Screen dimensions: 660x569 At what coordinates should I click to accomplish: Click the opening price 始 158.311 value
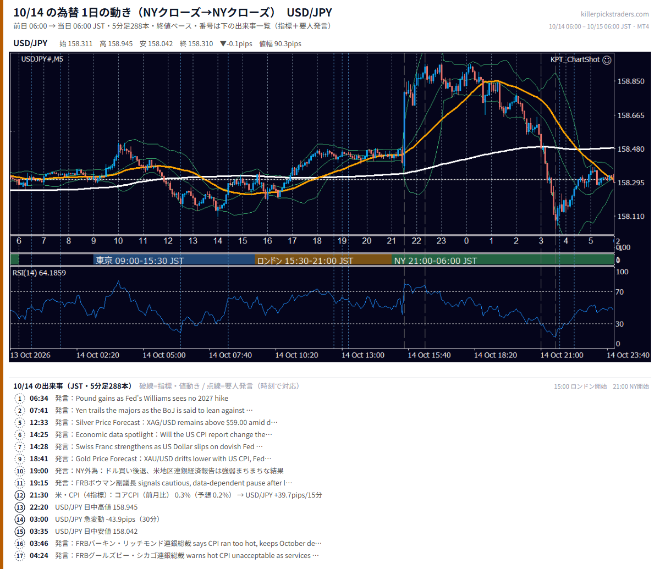pyautogui.click(x=76, y=44)
